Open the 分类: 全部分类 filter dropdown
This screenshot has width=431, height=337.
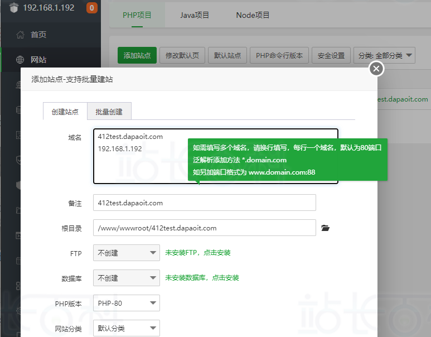point(385,55)
